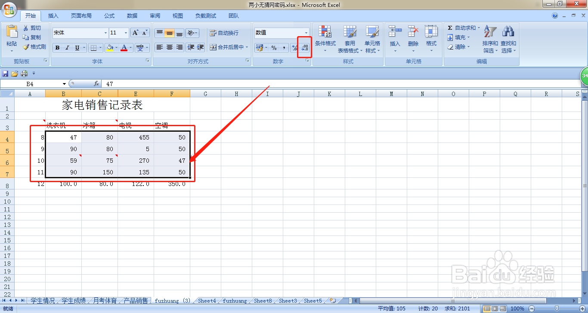Activate the Format Painter (格式刷)
The width and height of the screenshot is (588, 313).
click(x=34, y=47)
